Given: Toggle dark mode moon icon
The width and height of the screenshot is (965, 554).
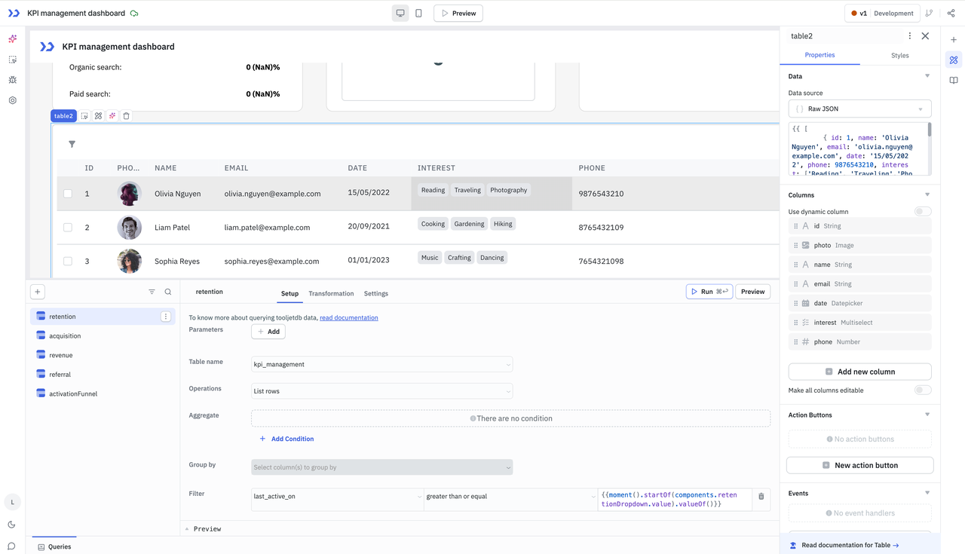Looking at the screenshot, I should pyautogui.click(x=12, y=525).
